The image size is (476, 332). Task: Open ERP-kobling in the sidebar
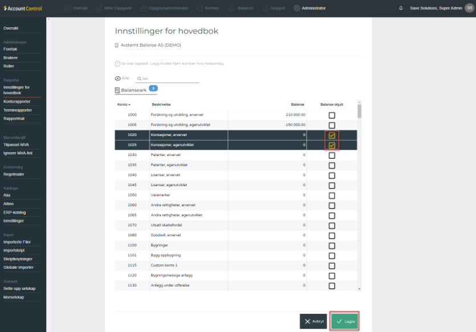coord(15,212)
